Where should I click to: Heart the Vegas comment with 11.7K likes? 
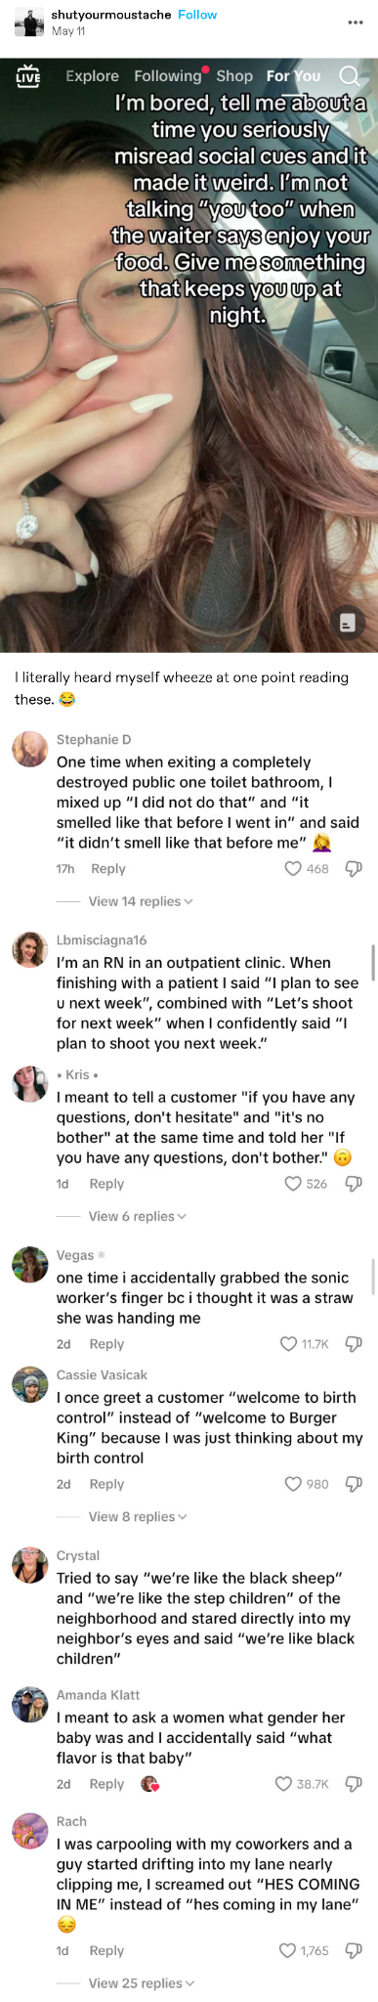click(x=288, y=1343)
